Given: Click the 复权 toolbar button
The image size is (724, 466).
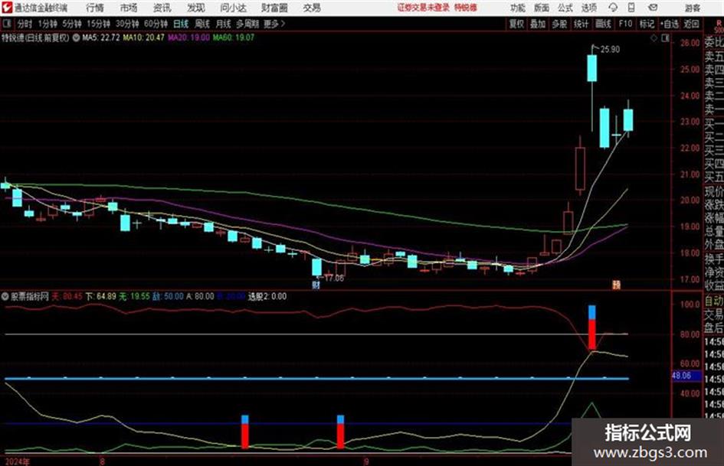Looking at the screenshot, I should pyautogui.click(x=516, y=24).
